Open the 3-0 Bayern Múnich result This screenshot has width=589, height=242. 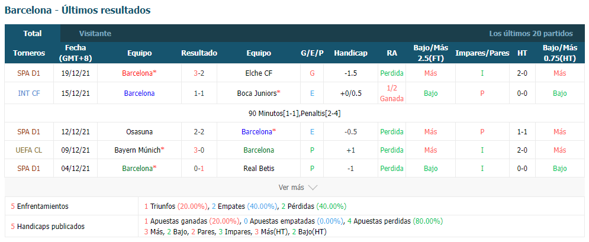coord(199,150)
